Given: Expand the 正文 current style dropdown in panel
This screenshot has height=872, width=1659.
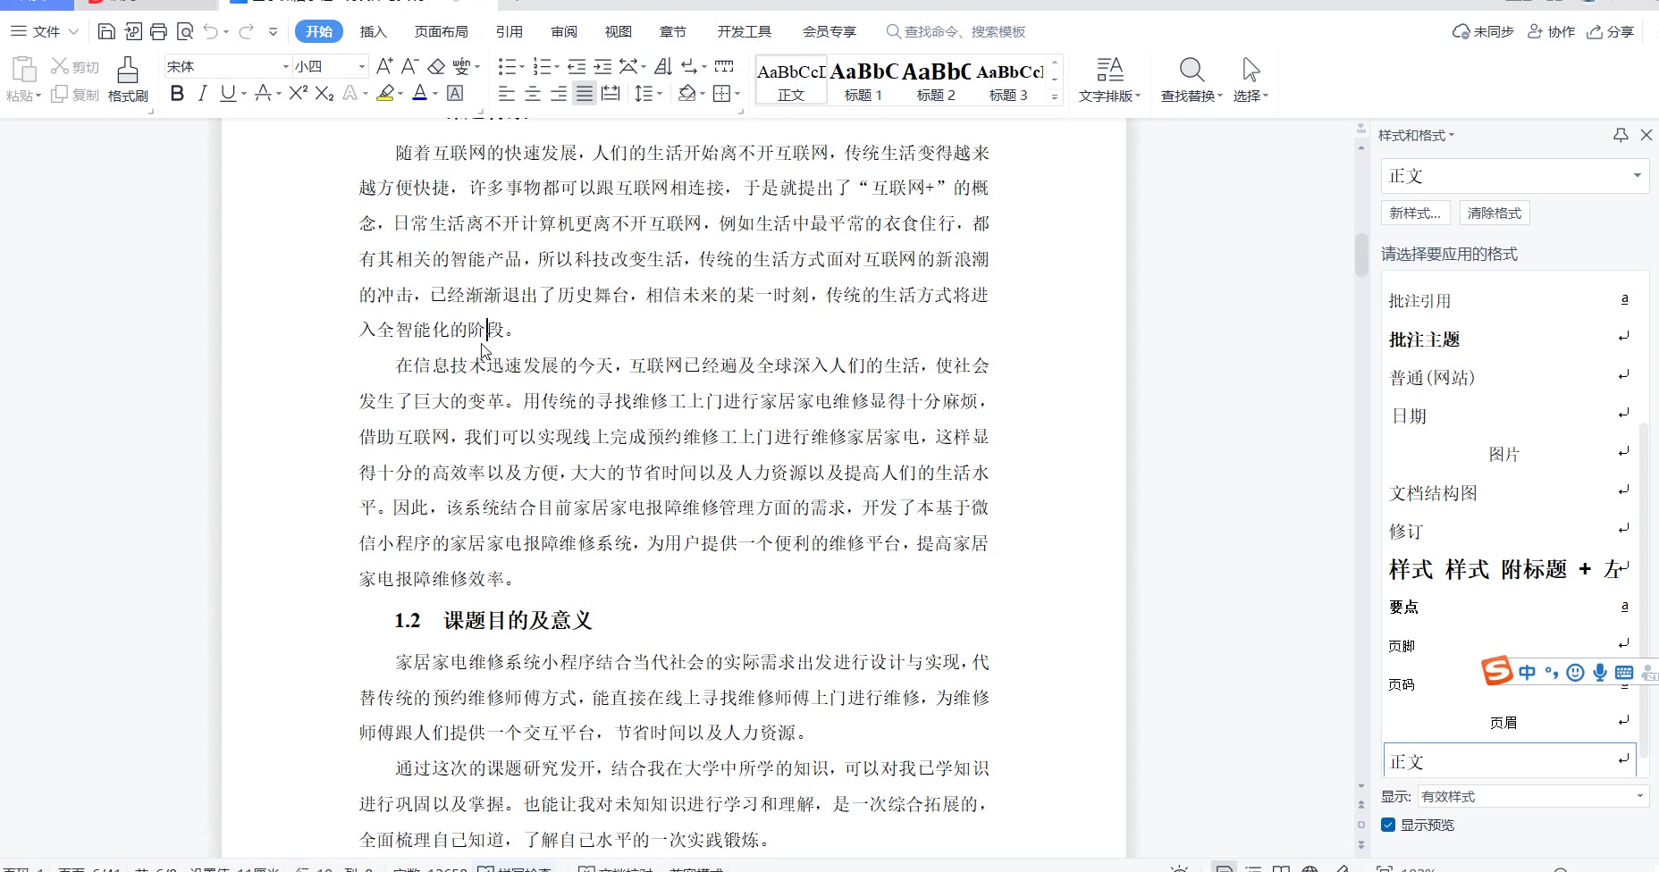Looking at the screenshot, I should point(1637,176).
